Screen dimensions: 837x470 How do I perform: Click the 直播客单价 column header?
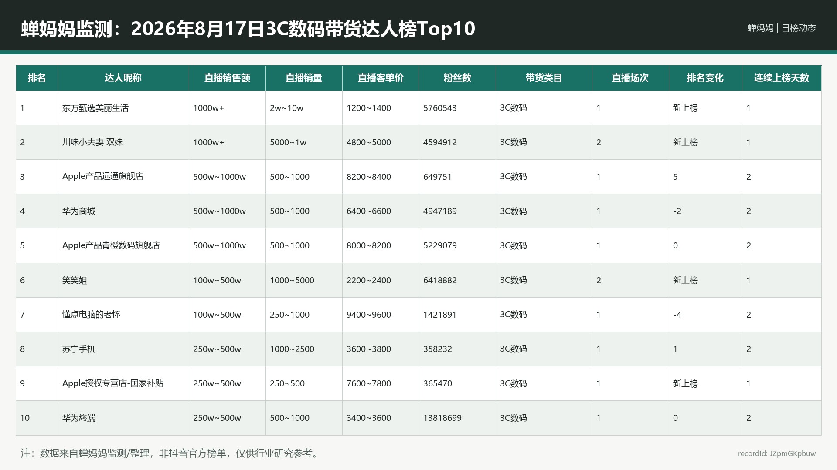coord(381,78)
